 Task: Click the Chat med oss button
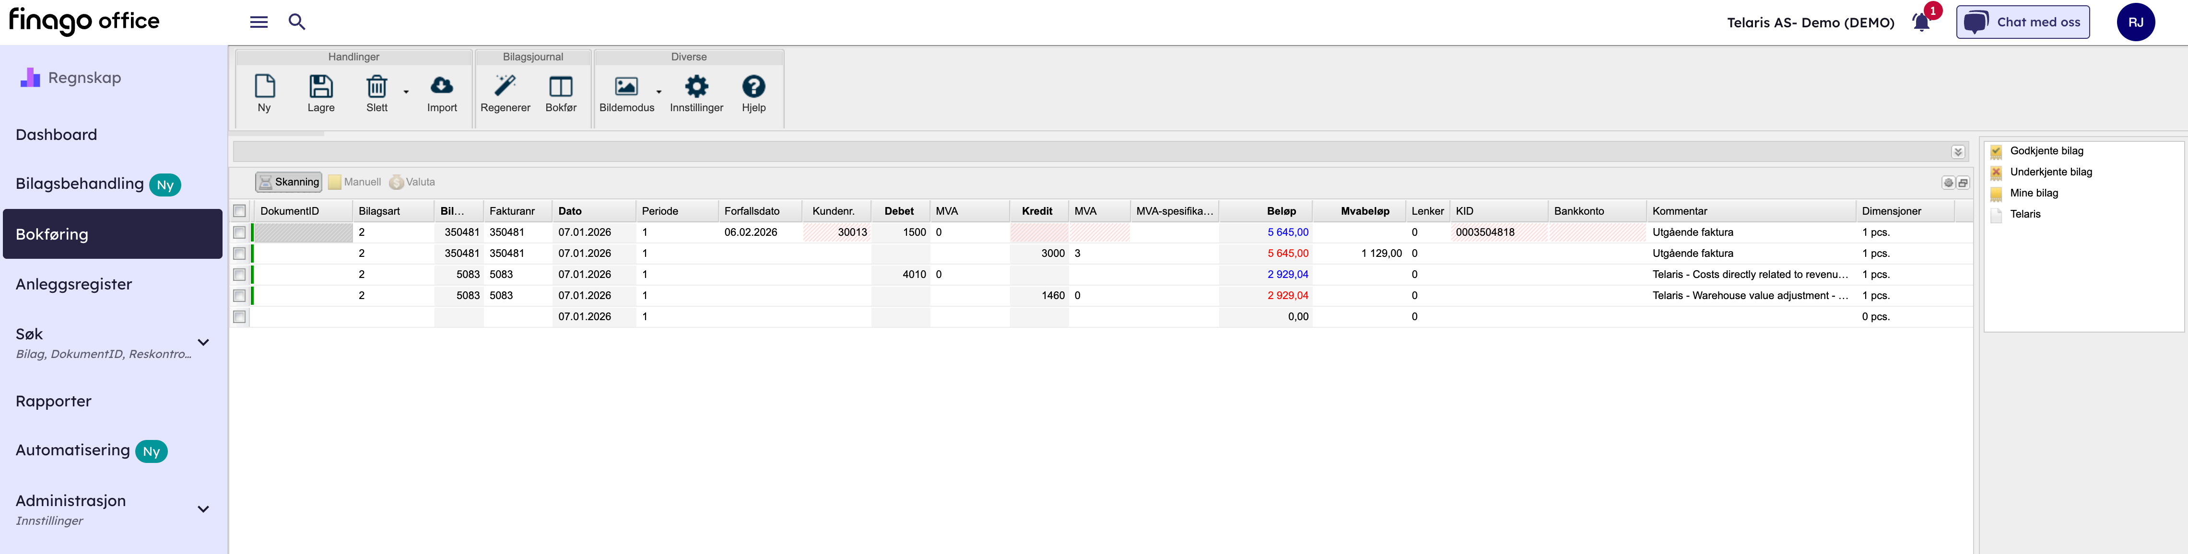tap(2023, 22)
